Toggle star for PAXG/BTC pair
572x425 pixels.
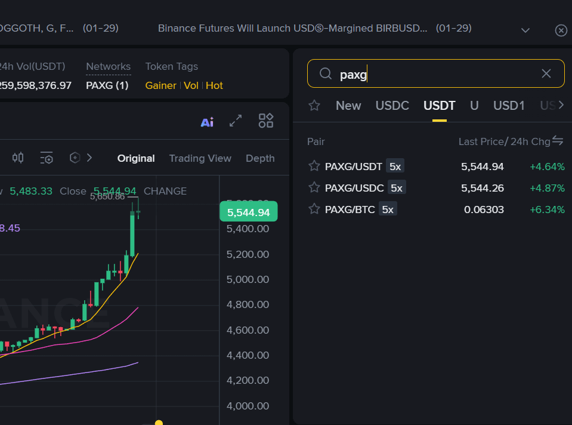(314, 209)
